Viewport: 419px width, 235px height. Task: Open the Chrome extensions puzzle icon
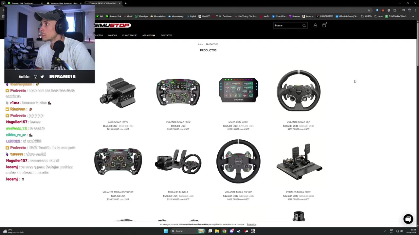tap(395, 10)
